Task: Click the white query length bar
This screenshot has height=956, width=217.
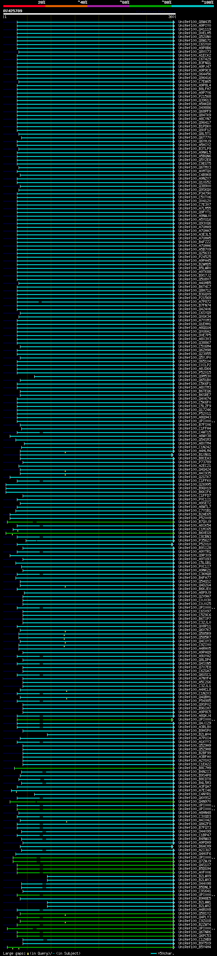Action: click(x=90, y=14)
